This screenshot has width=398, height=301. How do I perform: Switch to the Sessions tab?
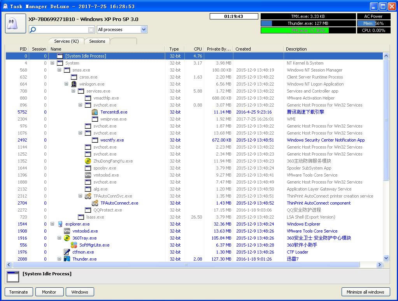coord(97,41)
